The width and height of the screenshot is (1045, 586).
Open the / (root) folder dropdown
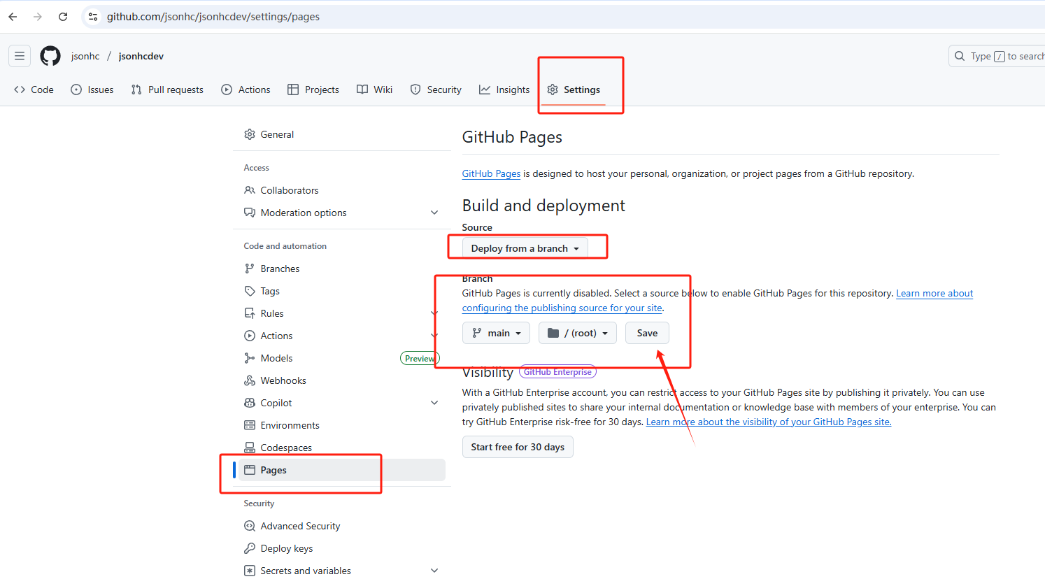click(x=578, y=333)
